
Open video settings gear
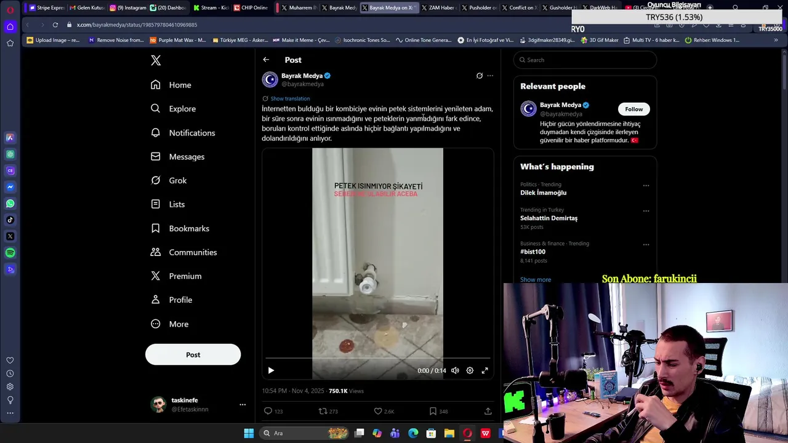pos(470,370)
